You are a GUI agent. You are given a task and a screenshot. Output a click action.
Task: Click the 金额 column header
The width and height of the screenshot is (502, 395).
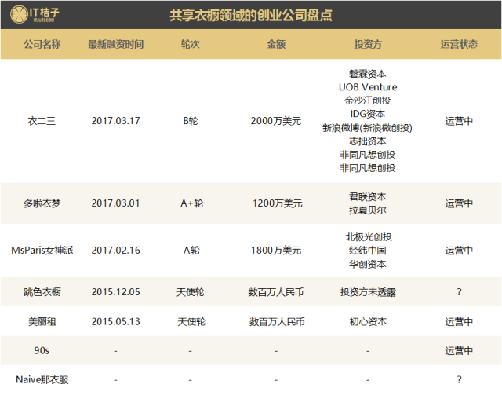click(x=276, y=44)
